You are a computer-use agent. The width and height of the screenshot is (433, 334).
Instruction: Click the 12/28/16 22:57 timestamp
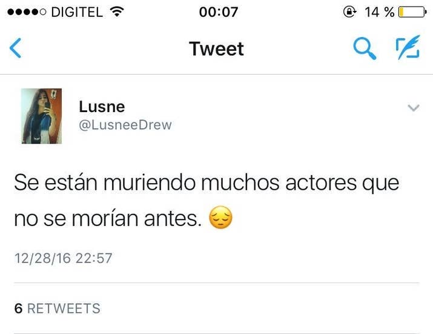(63, 258)
